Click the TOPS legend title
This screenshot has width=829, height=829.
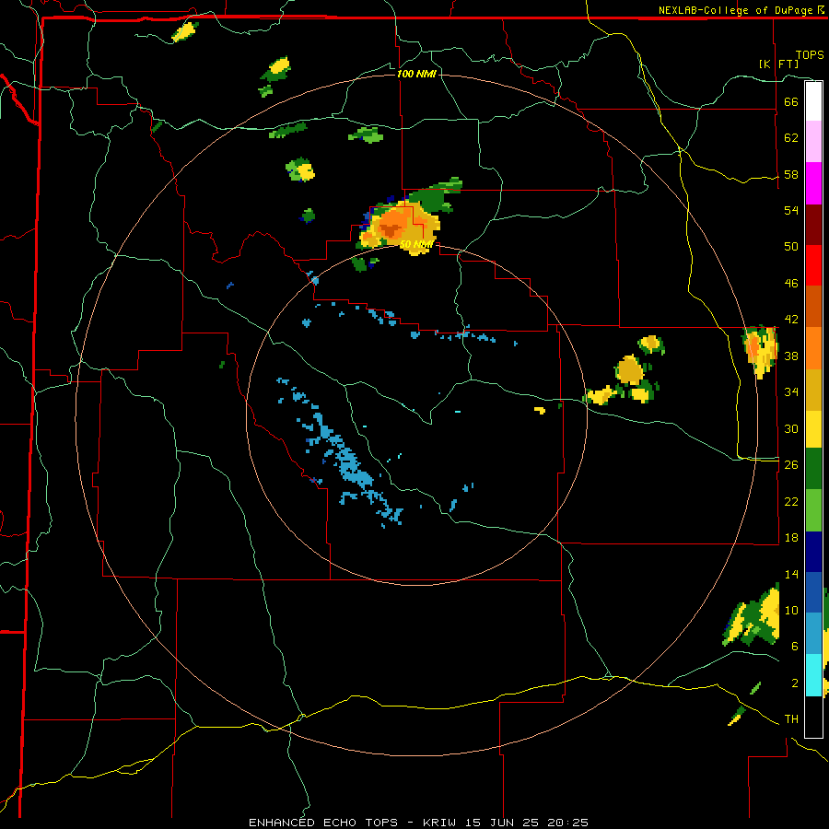tap(810, 55)
